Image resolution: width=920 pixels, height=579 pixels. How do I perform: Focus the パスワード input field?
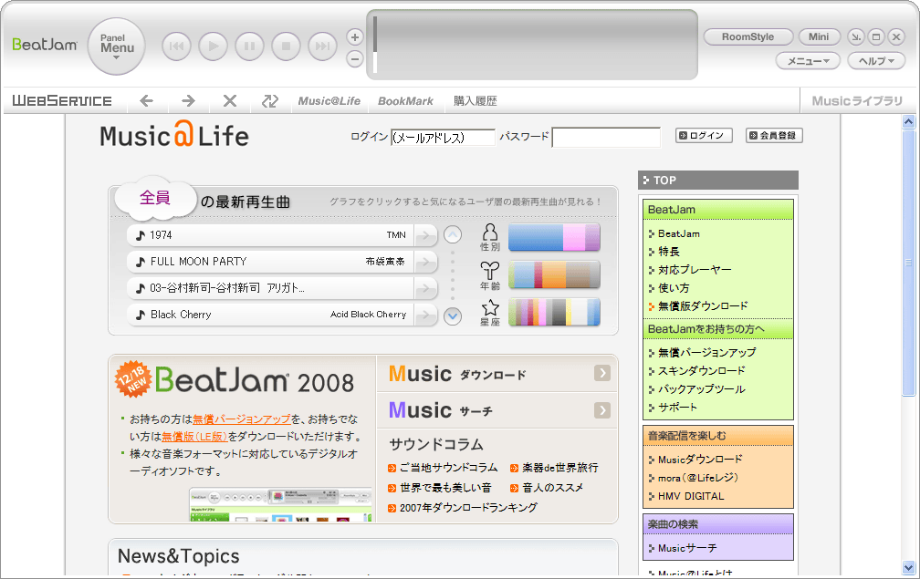click(606, 138)
